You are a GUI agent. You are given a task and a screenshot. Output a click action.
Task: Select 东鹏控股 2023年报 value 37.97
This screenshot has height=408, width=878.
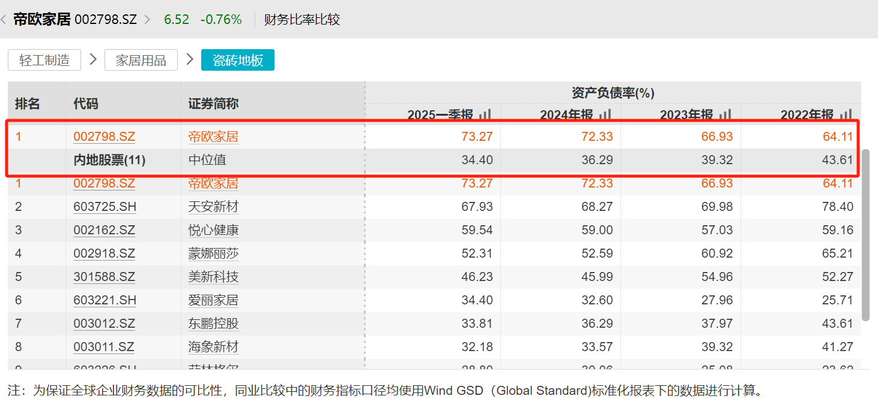(717, 324)
